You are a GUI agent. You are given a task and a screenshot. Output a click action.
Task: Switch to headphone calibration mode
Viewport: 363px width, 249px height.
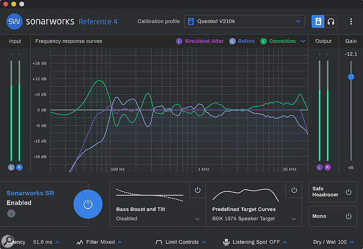pos(331,22)
